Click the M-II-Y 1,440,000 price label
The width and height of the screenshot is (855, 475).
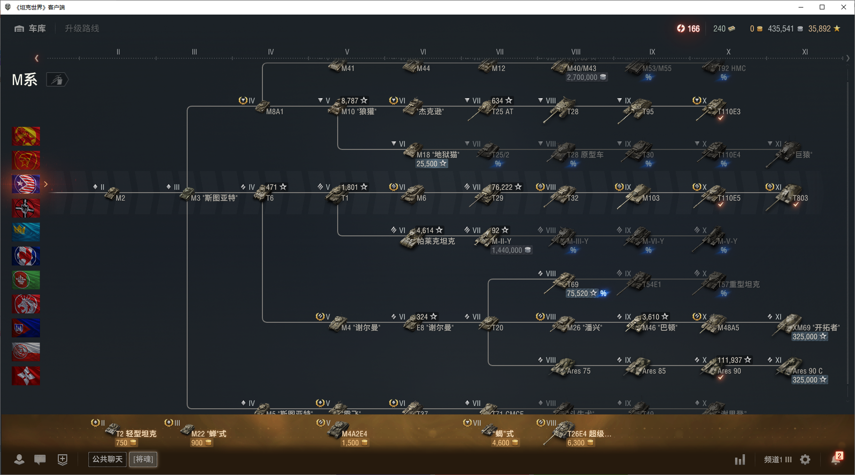pos(512,250)
